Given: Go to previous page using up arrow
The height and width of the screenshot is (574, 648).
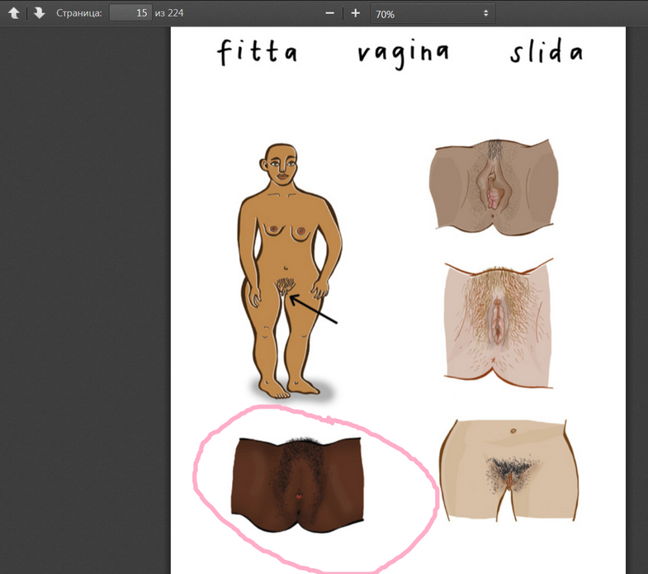Looking at the screenshot, I should [x=14, y=13].
